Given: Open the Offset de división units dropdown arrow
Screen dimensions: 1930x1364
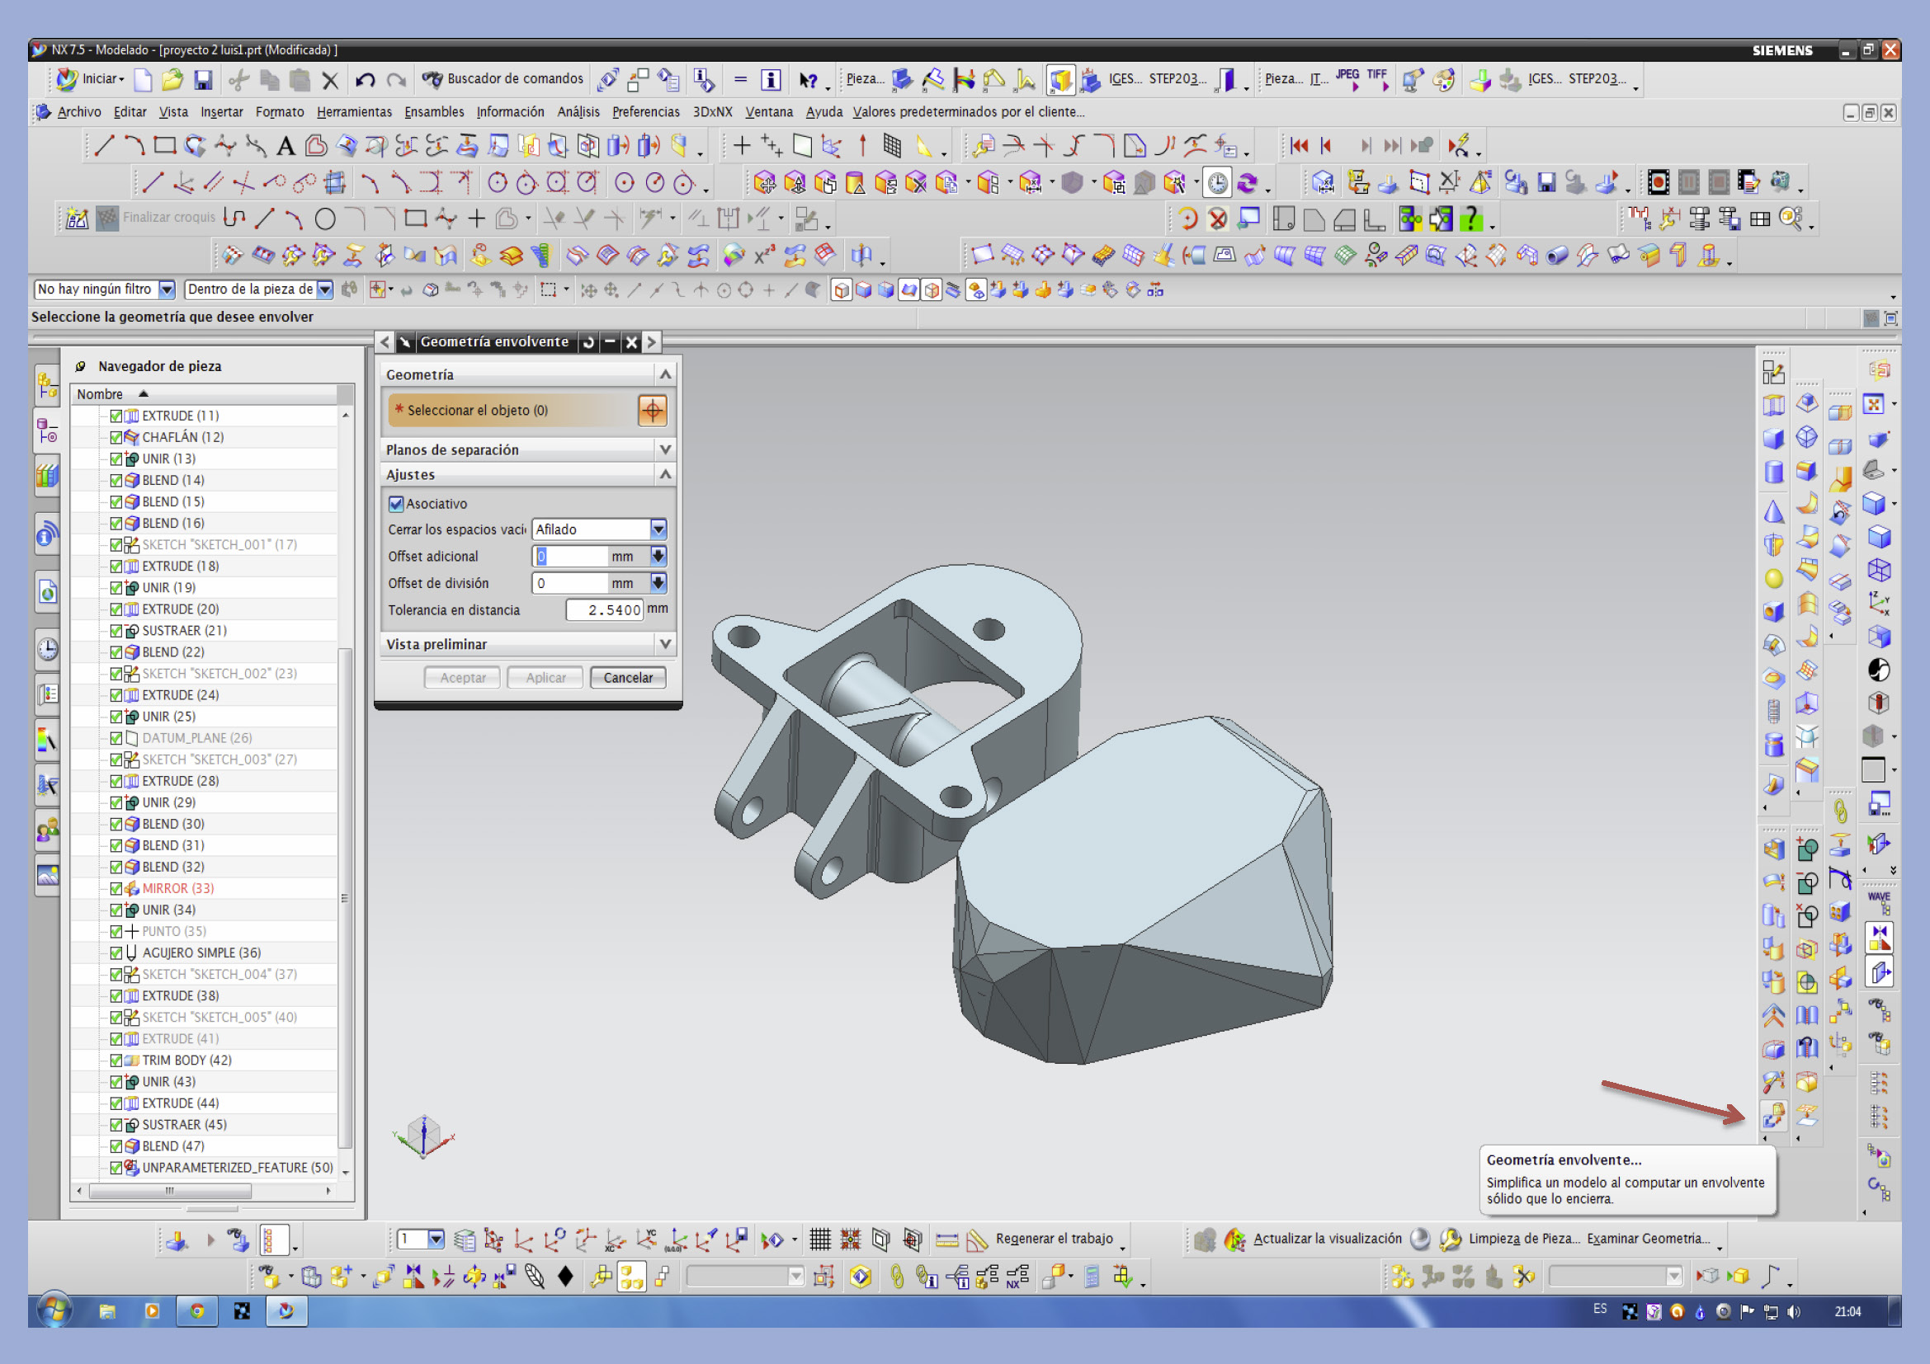Looking at the screenshot, I should click(x=658, y=583).
